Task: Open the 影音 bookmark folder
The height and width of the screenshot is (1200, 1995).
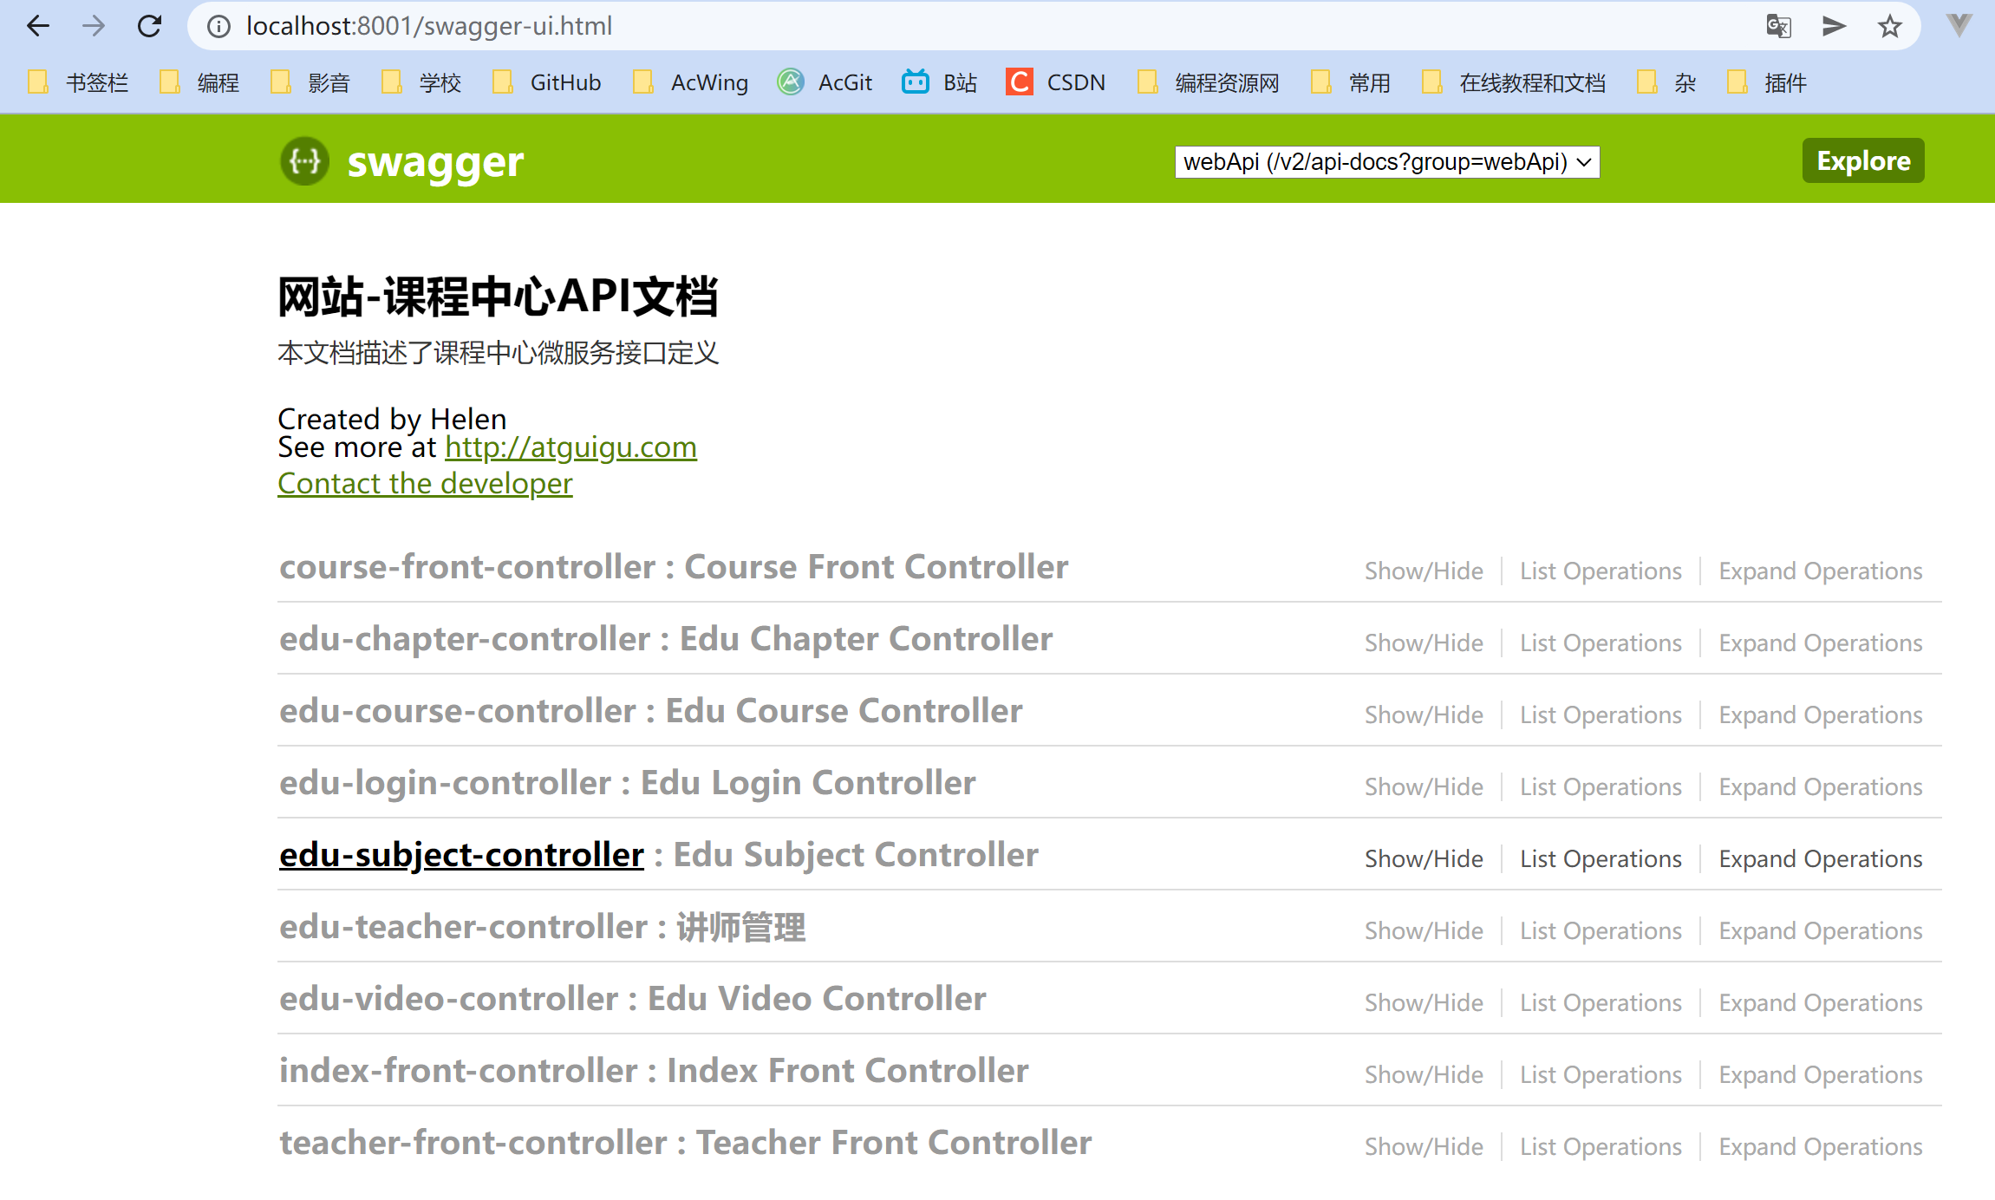Action: [x=310, y=82]
